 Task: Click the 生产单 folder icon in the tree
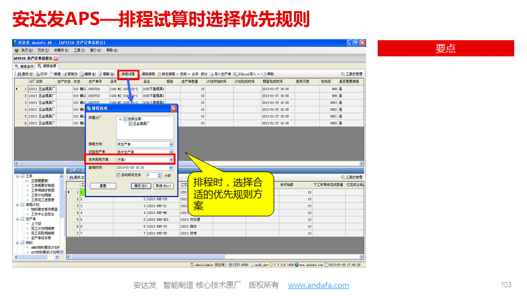(x=23, y=219)
